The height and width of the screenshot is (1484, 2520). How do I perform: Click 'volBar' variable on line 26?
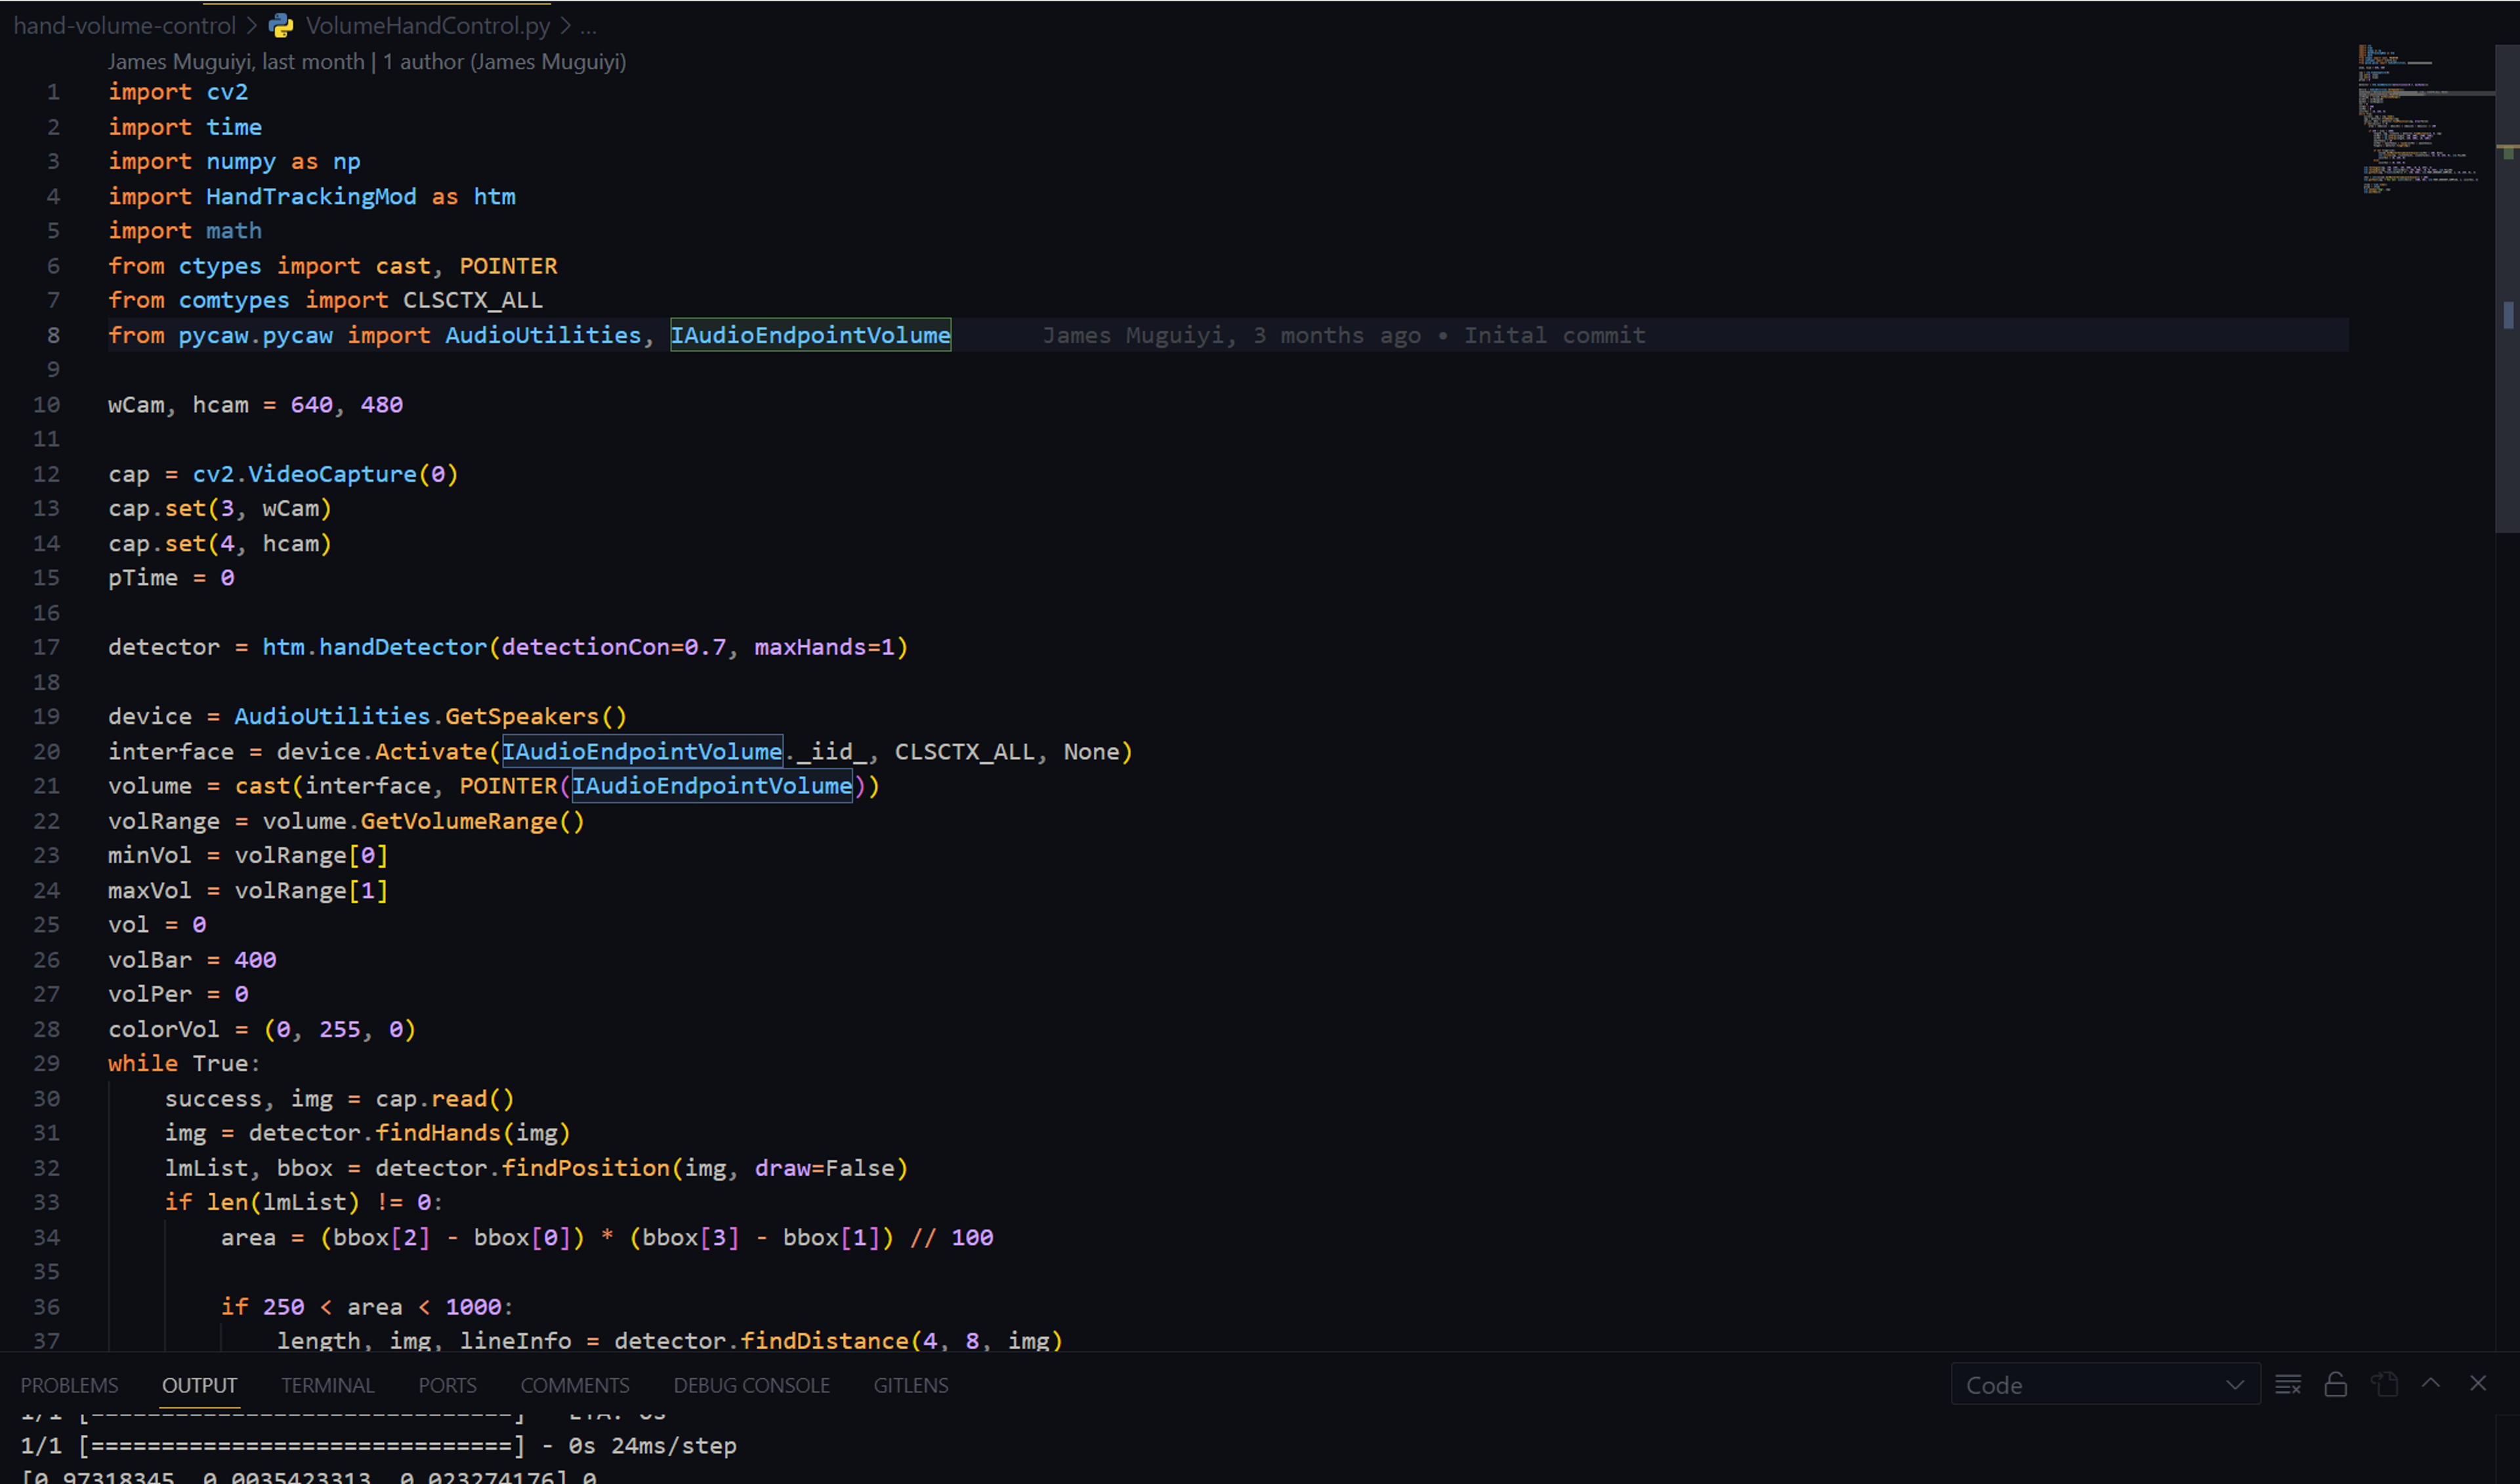pos(150,961)
